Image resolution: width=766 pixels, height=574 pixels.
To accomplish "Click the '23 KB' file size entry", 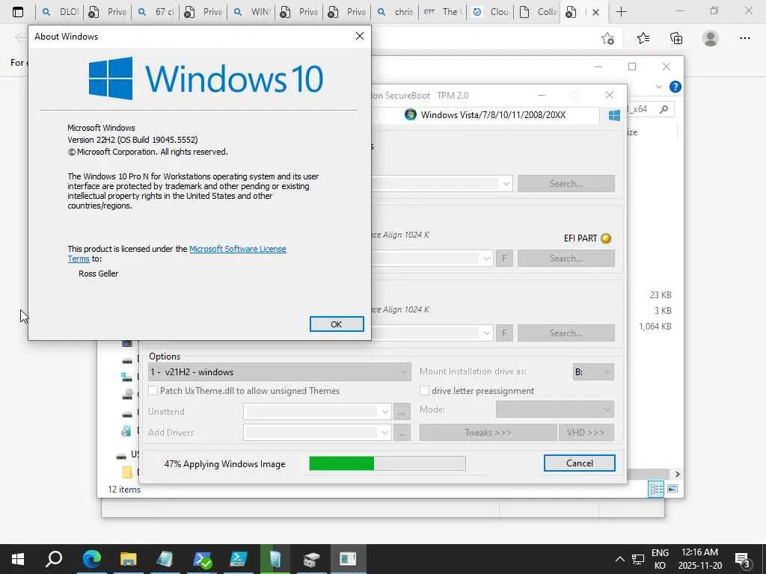I will (661, 294).
